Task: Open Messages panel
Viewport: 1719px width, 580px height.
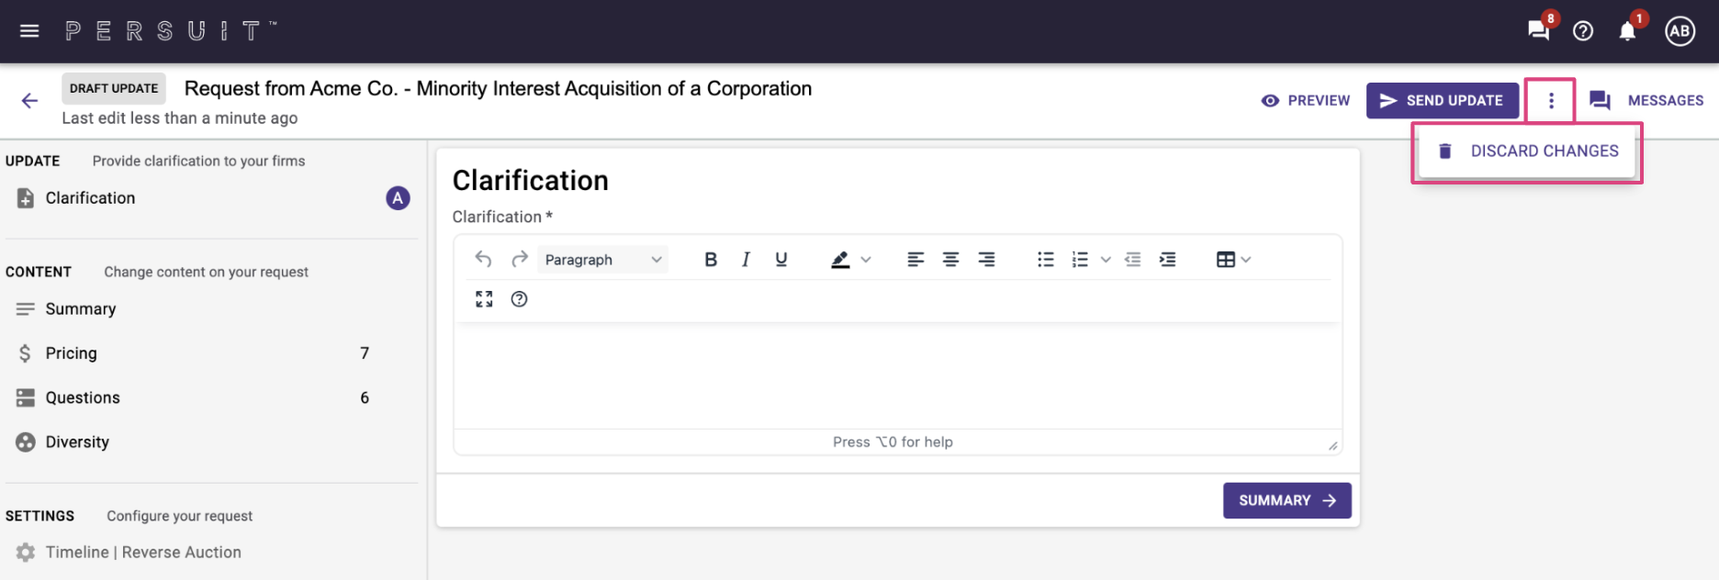Action: [x=1646, y=101]
